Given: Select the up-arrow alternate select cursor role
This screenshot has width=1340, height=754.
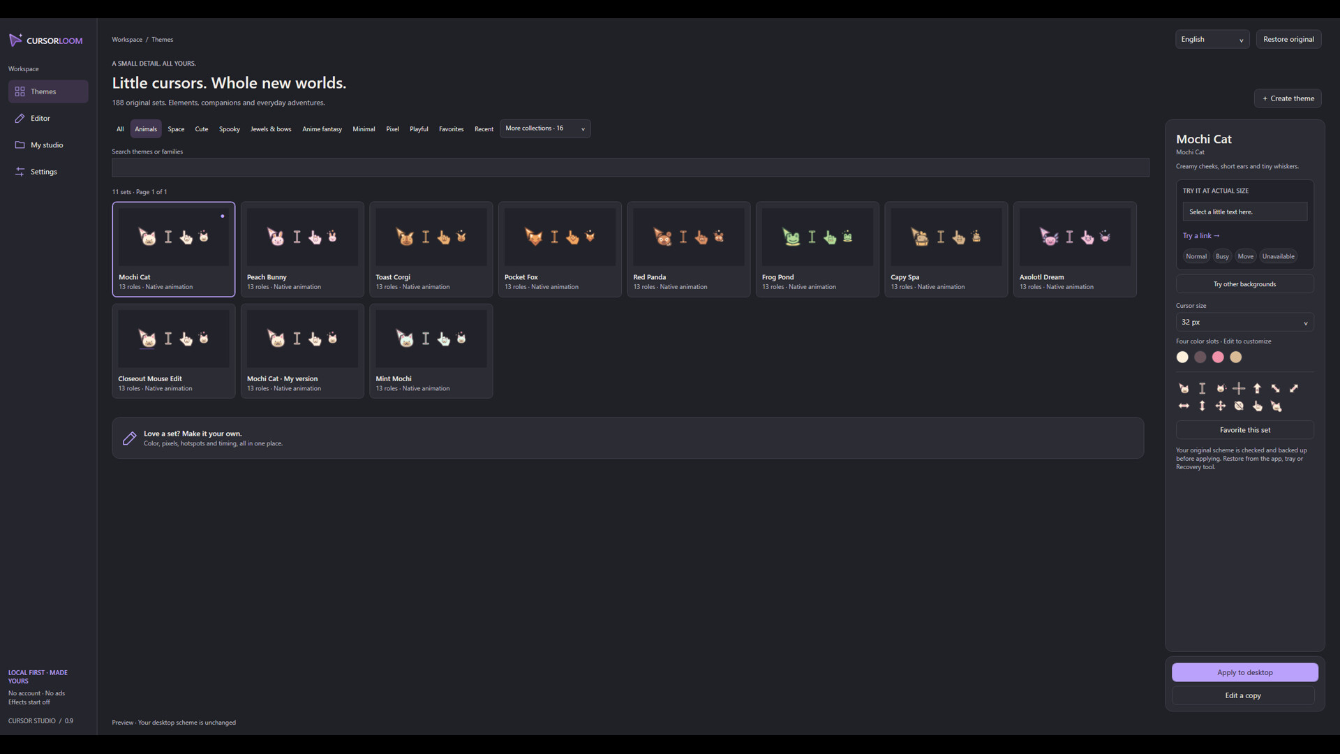Looking at the screenshot, I should click(x=1257, y=388).
